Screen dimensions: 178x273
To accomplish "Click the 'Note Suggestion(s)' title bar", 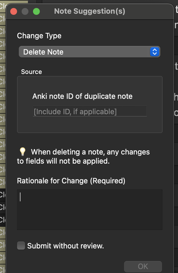I will (x=90, y=11).
